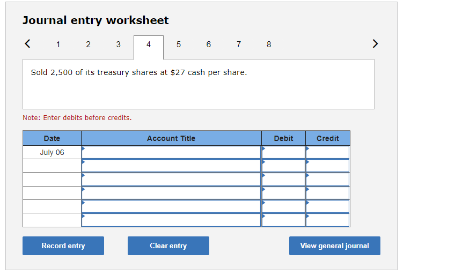Switch to worksheet tab 3

pyautogui.click(x=119, y=44)
